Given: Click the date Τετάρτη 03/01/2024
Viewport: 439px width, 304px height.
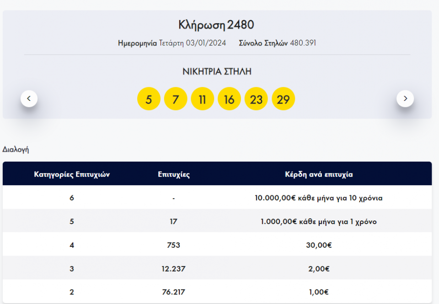Looking at the screenshot, I should pos(192,43).
